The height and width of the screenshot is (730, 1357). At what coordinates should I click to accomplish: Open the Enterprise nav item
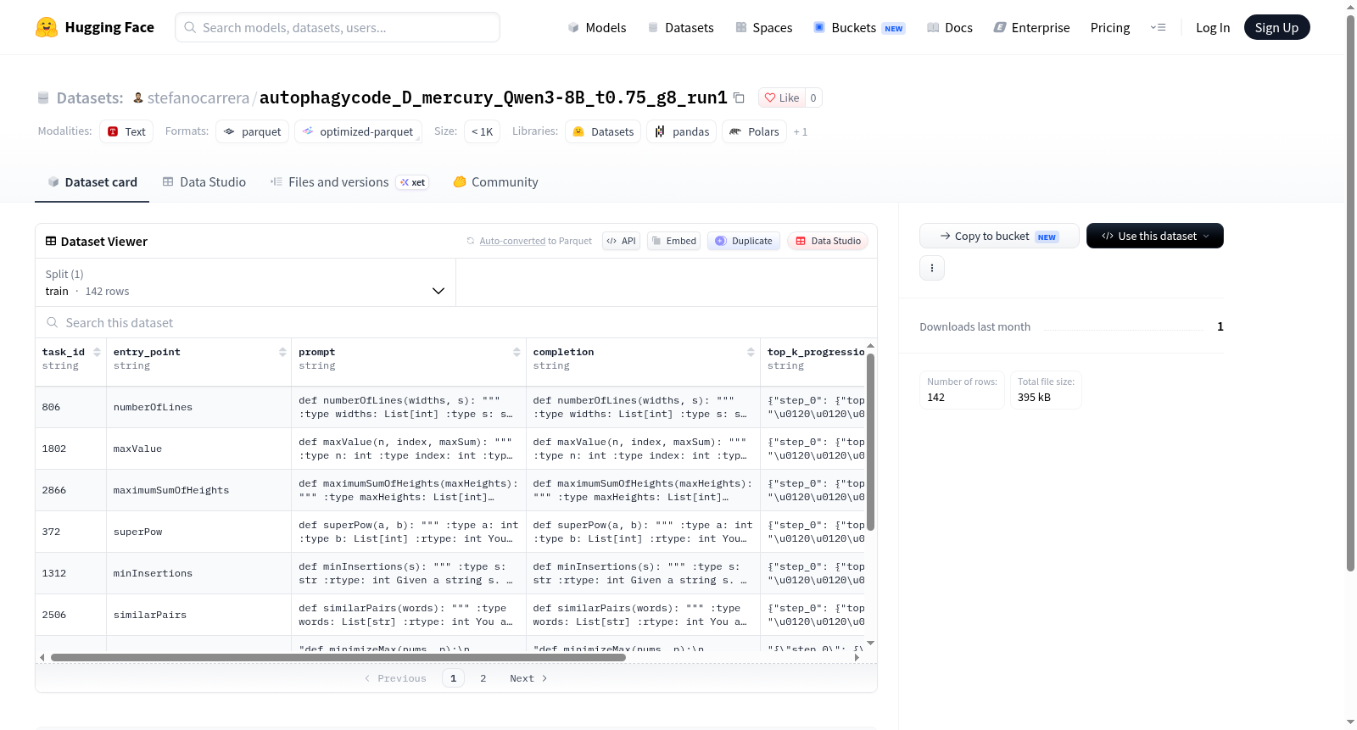[x=1031, y=27]
